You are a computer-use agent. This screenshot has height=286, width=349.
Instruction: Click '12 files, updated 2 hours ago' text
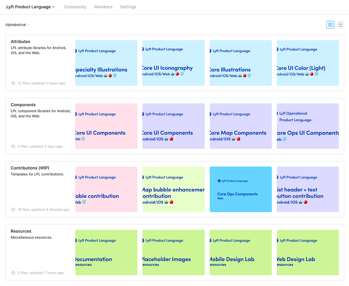(41, 83)
